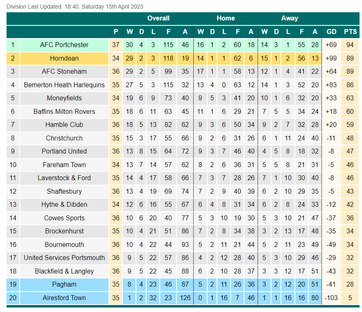Click Bemerton Heath Harlequins team name
The image size is (362, 312).
64,85
